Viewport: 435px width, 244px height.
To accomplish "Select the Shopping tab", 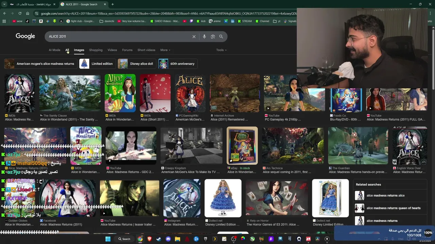I will point(96,50).
